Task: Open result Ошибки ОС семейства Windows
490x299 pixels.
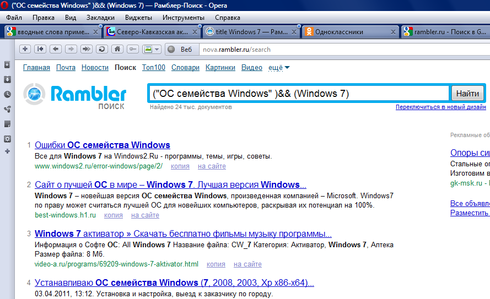Action: pyautogui.click(x=102, y=145)
